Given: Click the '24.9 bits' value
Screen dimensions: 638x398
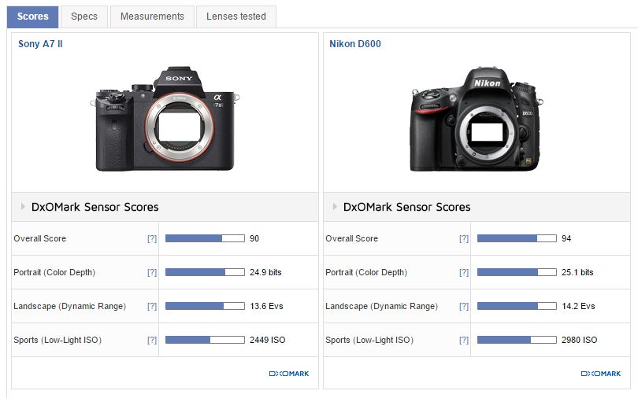Looking at the screenshot, I should click(x=265, y=272).
